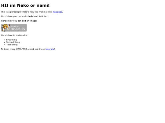
Task: Select the 'Second thing' list item
Action: click(x=13, y=42)
